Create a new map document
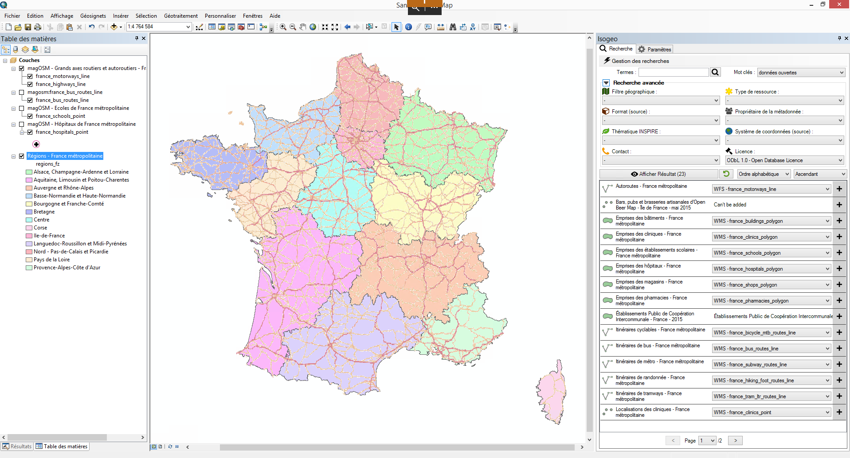This screenshot has height=458, width=850. 8,27
